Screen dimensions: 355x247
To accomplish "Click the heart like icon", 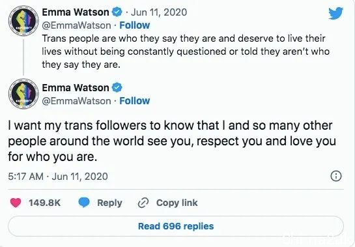I will click(16, 203).
